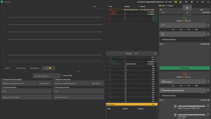This screenshot has height=119, width=211.
Task: Click the Volume column header in the order book
Action: pos(127,7)
